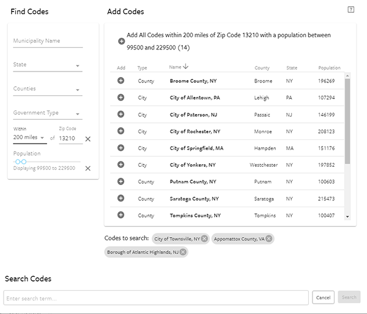Select the 'Broome County, NY' name cell
367x314 pixels.
pos(193,81)
